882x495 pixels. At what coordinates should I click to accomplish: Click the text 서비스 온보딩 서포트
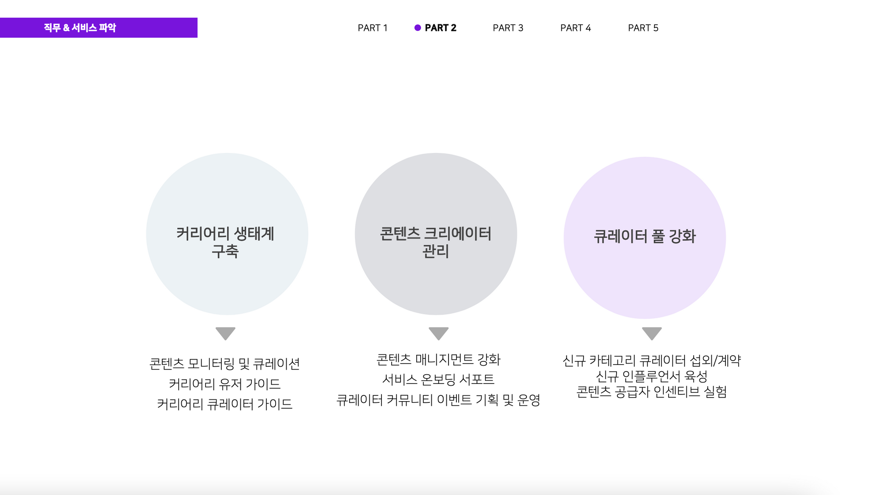[438, 380]
